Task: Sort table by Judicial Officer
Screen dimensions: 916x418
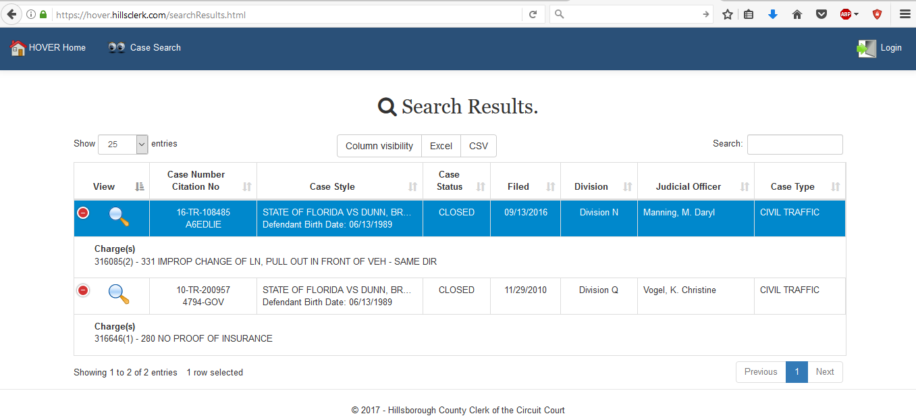Action: tap(696, 181)
